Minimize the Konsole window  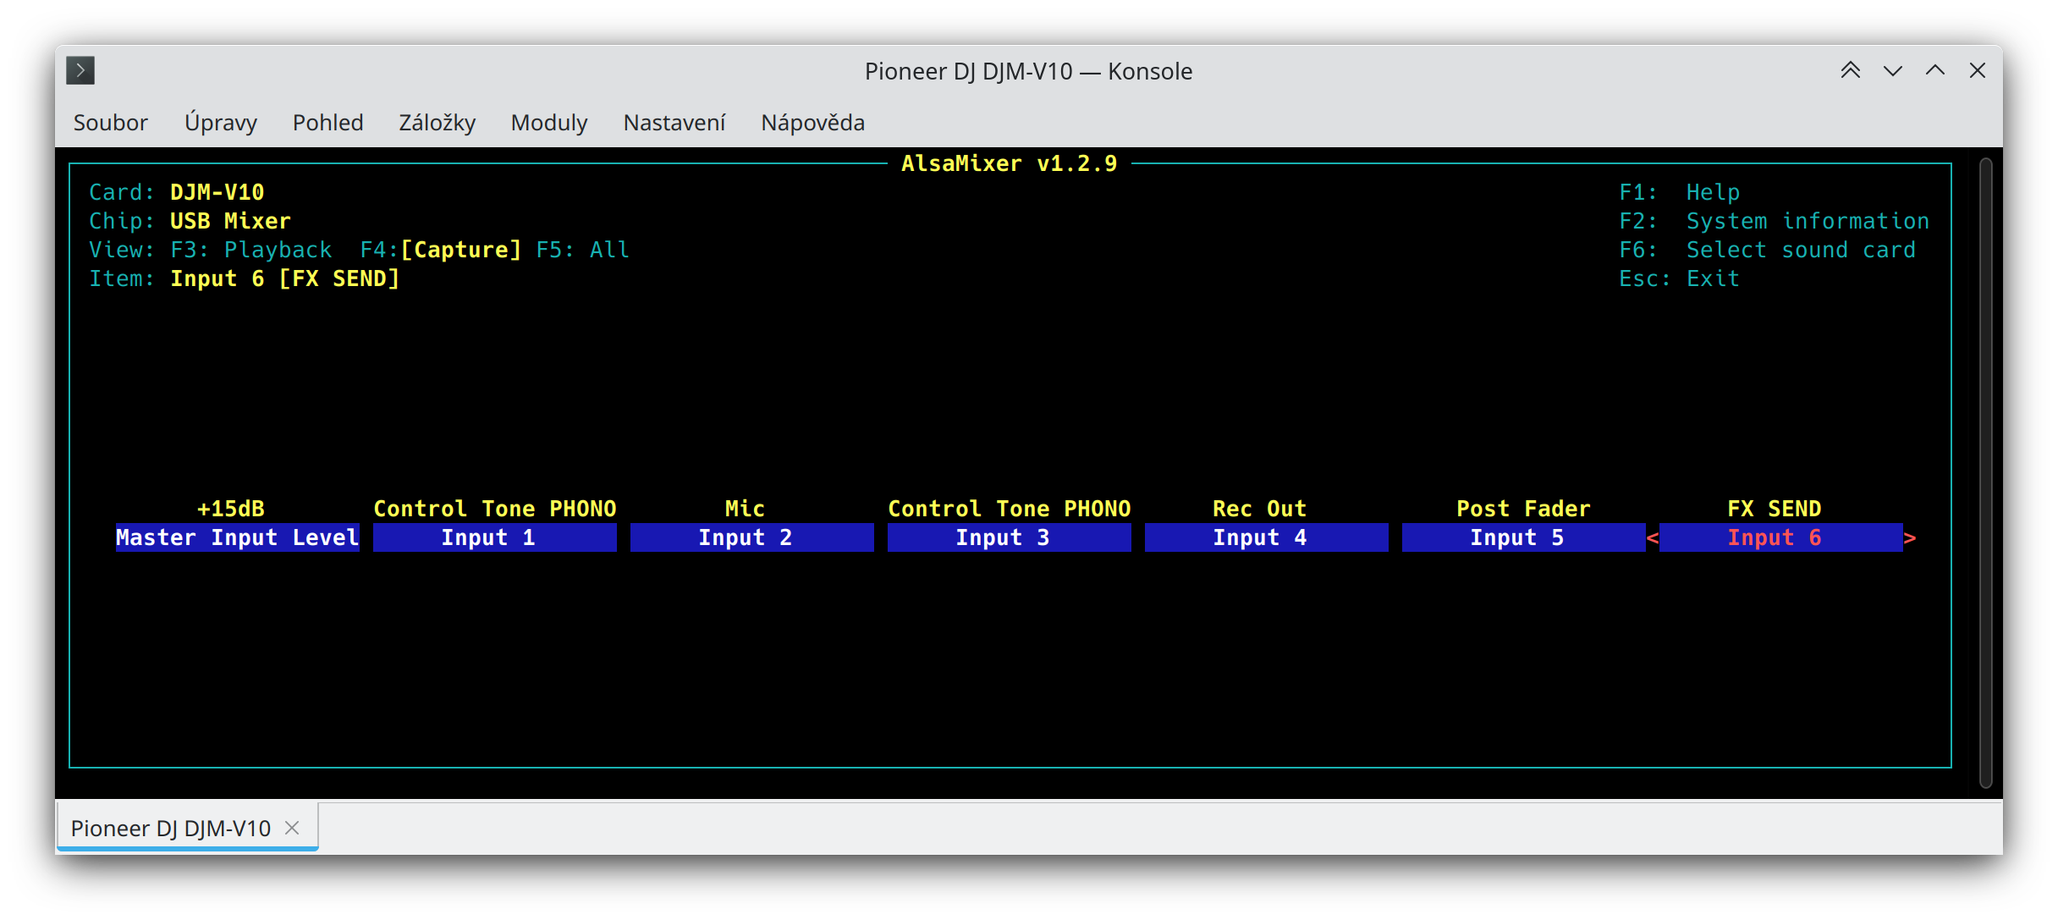point(1892,70)
